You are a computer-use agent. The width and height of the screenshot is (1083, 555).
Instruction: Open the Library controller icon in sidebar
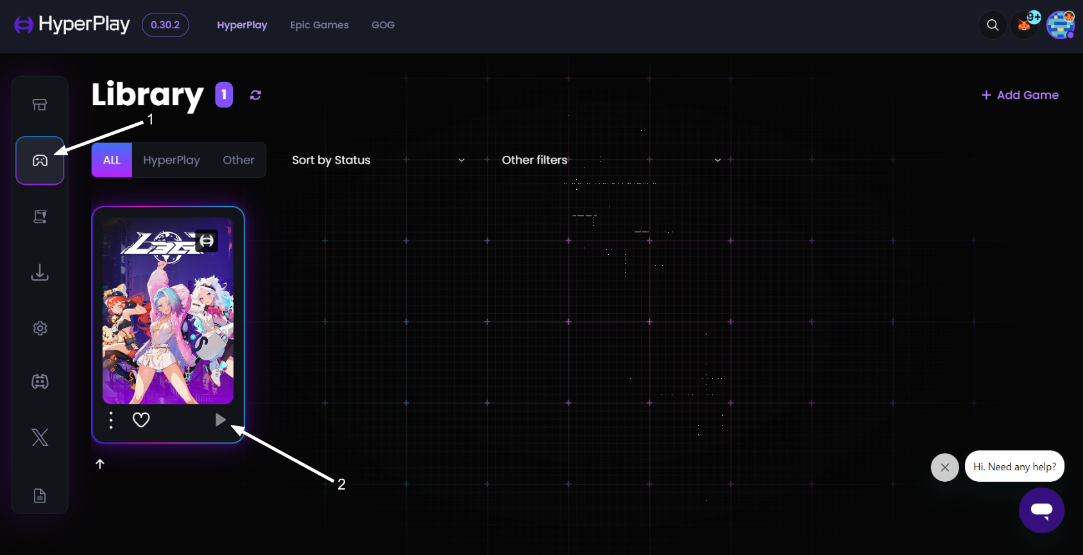40,160
